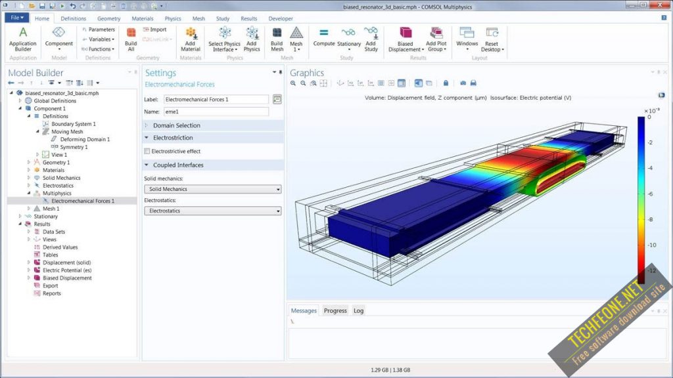673x378 pixels.
Task: Collapse the Results tree node
Action: pos(20,224)
